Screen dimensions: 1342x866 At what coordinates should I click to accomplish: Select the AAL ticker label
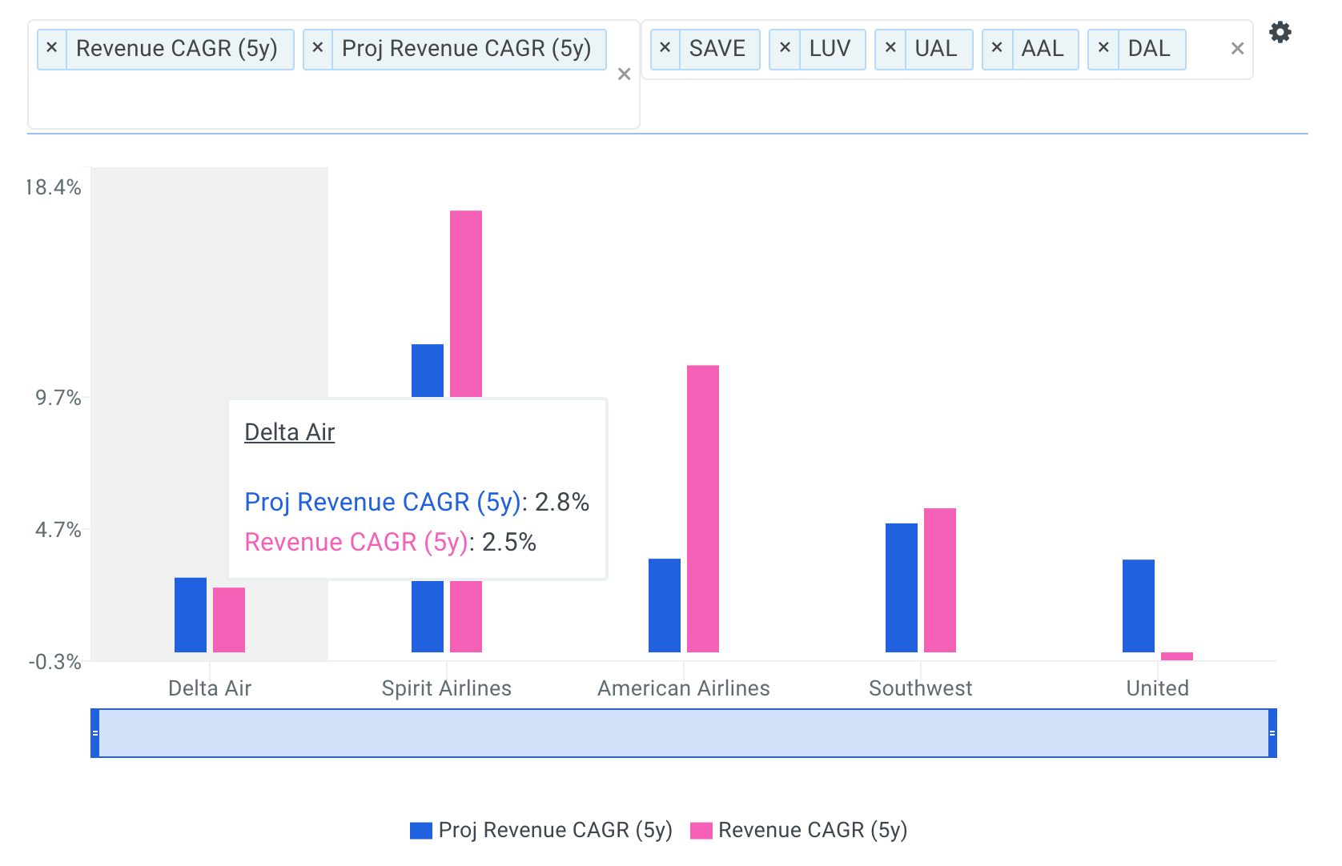coord(1043,49)
